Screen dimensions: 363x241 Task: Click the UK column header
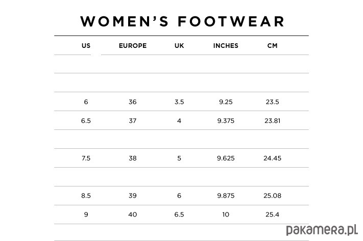tap(179, 45)
